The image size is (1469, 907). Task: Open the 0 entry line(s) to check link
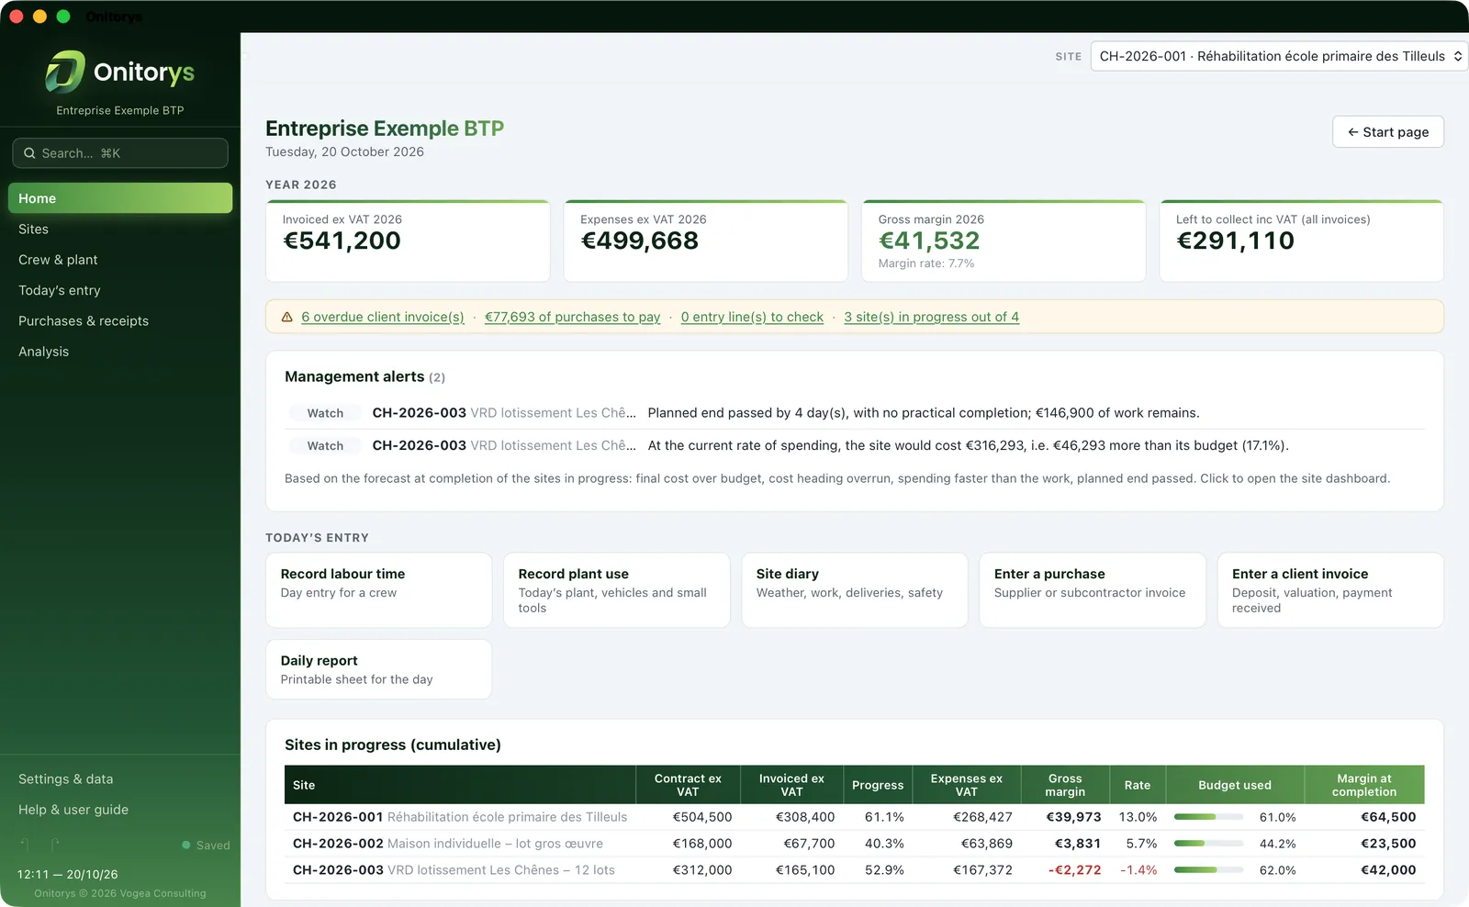(752, 317)
